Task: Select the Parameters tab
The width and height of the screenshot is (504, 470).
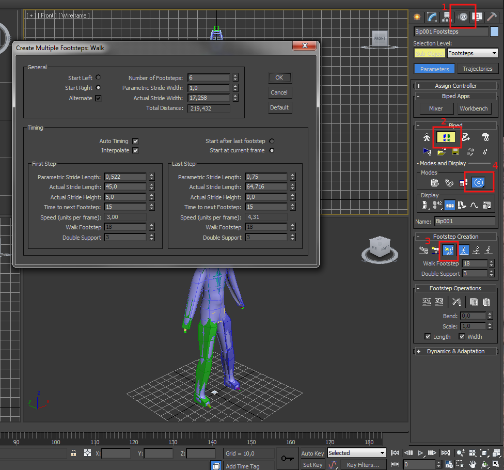Action: coord(434,68)
